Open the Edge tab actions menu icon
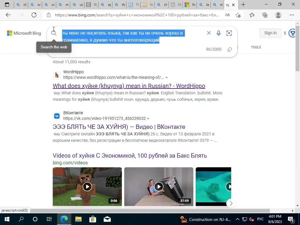The image size is (300, 225). pyautogui.click(x=7, y=5)
